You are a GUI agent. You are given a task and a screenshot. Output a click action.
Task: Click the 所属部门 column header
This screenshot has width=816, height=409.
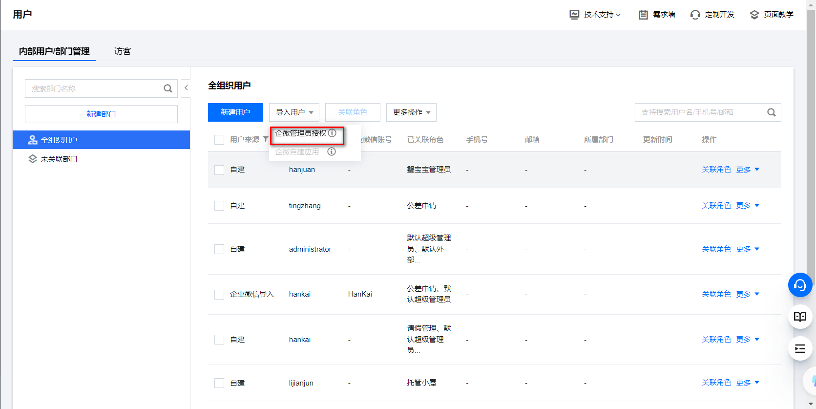click(x=599, y=140)
